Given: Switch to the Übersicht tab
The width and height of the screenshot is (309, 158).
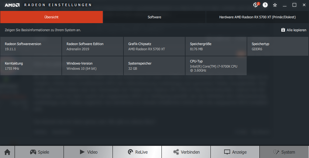Looking at the screenshot, I should click(x=51, y=17).
